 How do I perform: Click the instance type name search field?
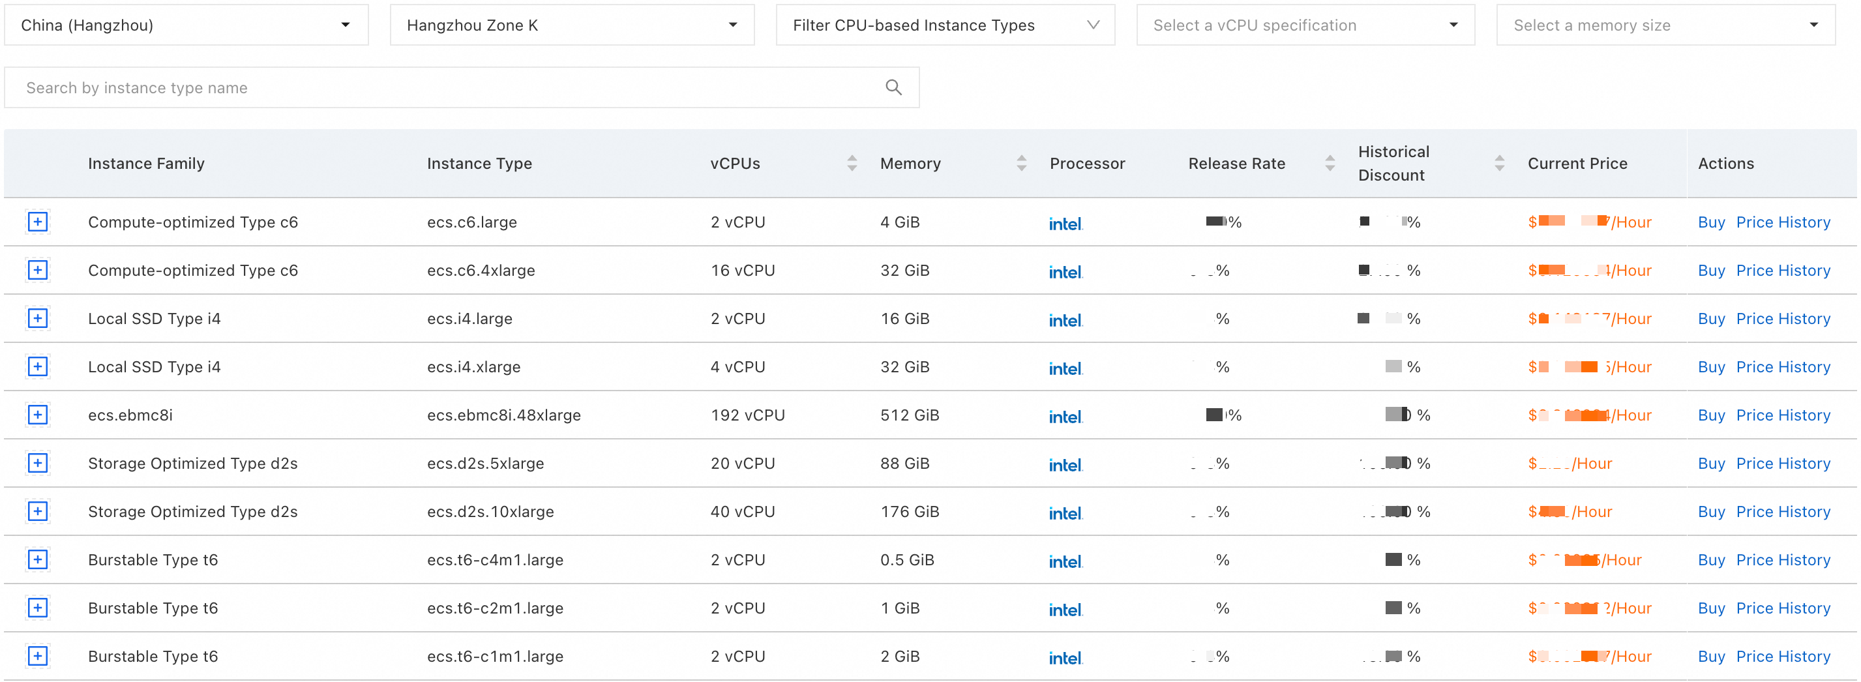click(x=448, y=87)
